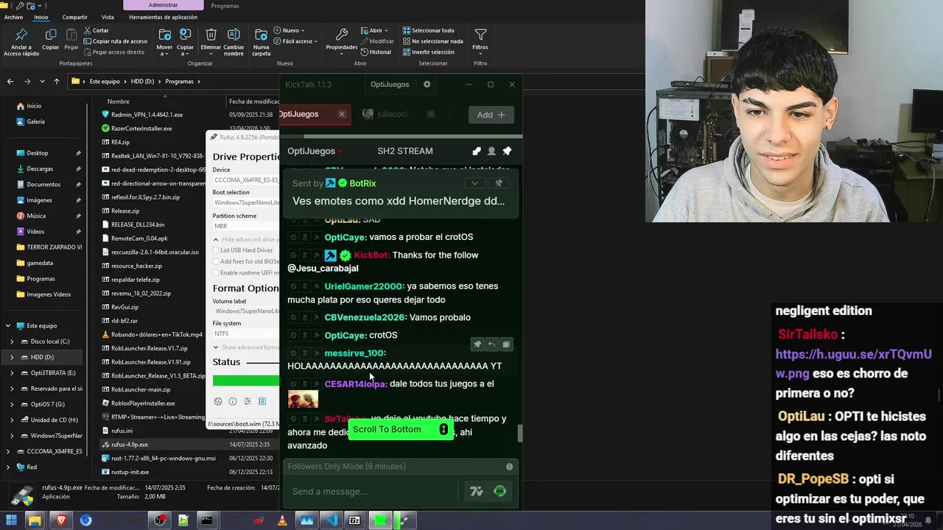943x530 pixels.
Task: Collapse Este equipo tree node
Action: pos(8,325)
